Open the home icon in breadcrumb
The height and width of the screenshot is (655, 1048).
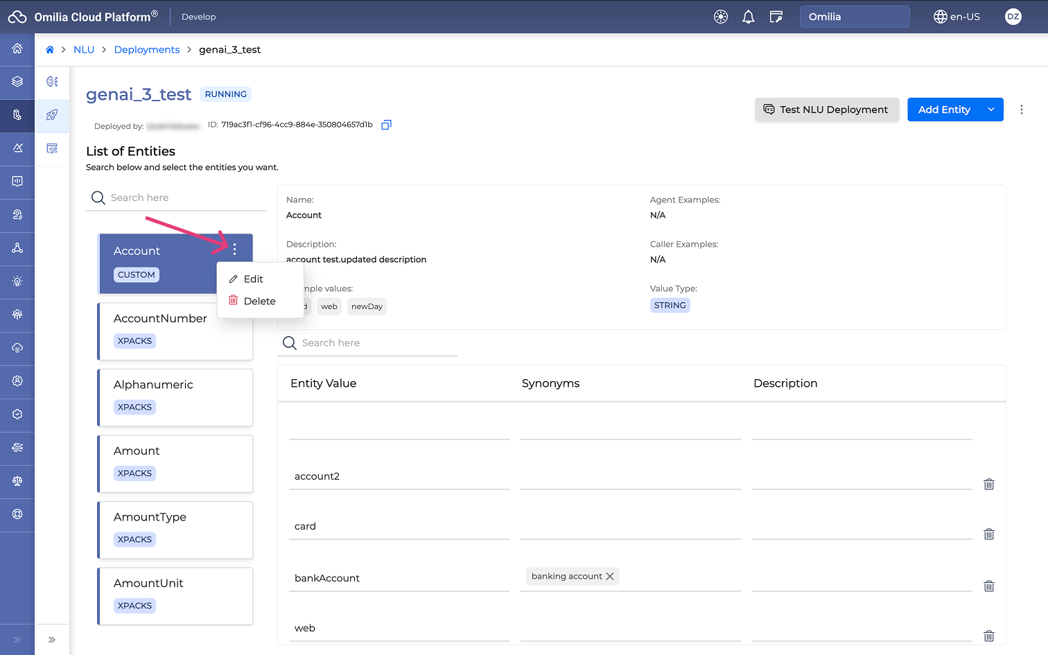point(50,50)
